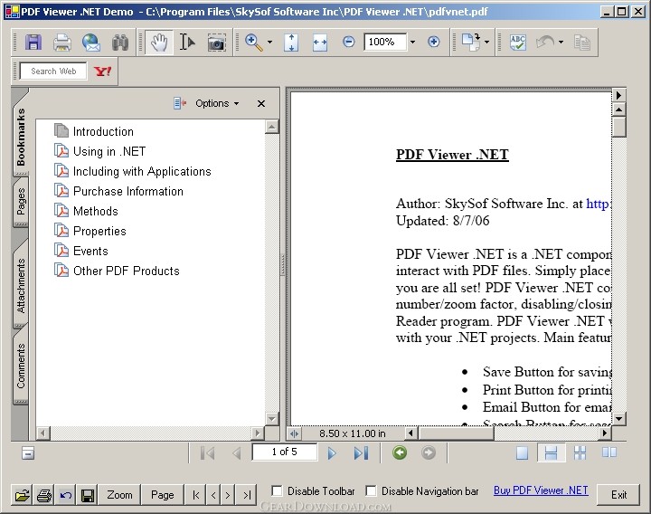
Task: Select Including with Applications bookmark
Action: (x=142, y=171)
